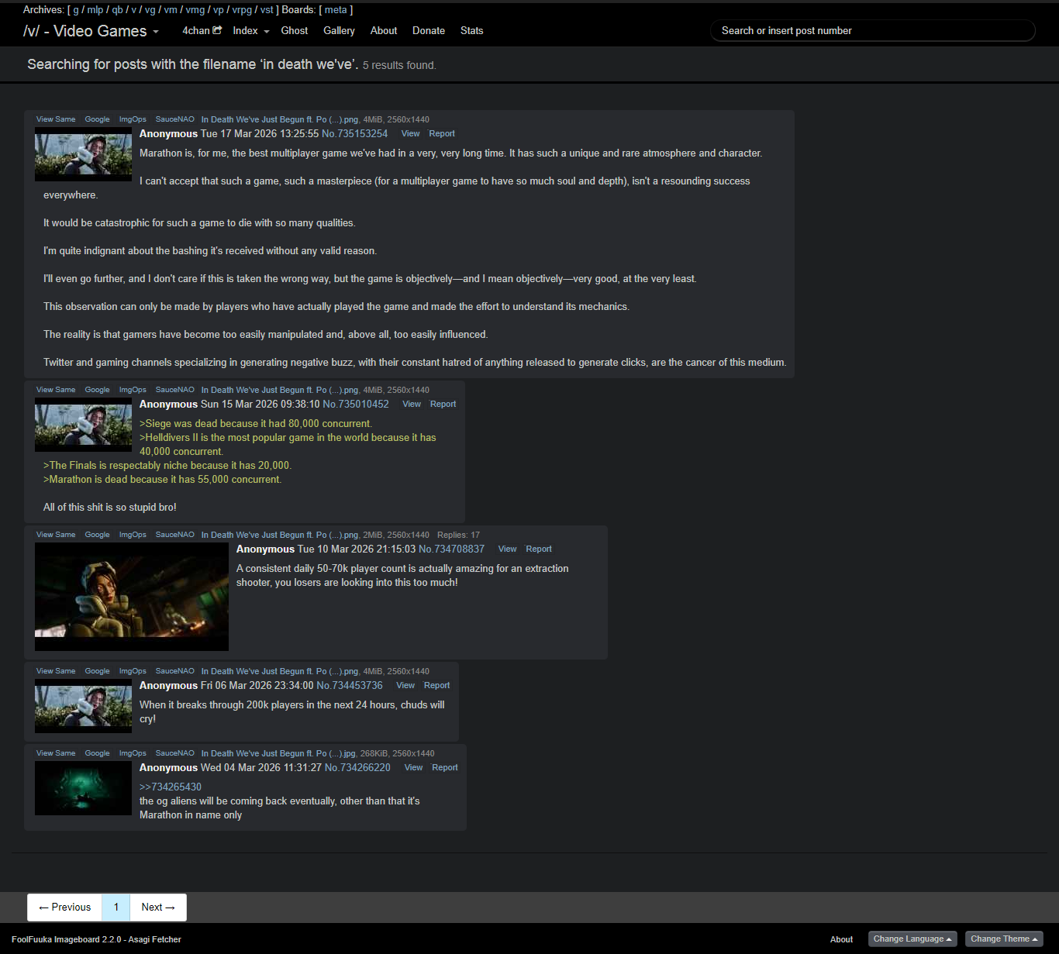Open post number No.734266220
Screen dimensions: 1059x954
point(357,768)
